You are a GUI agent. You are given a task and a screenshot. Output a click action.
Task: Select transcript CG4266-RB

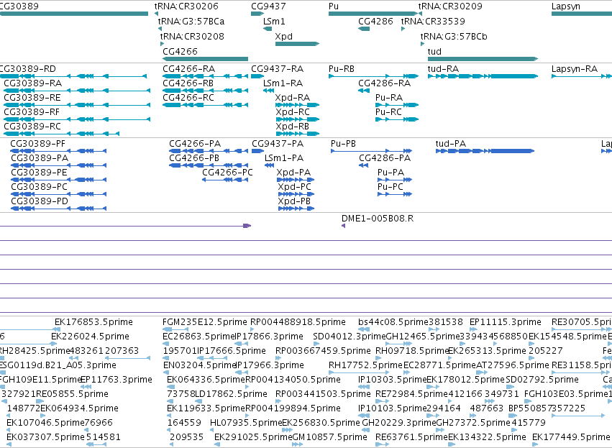[x=188, y=83]
